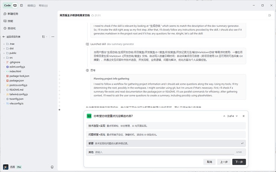This screenshot has height=172, width=276.
Task: Click the 下一步 button
Action: pos(239,162)
